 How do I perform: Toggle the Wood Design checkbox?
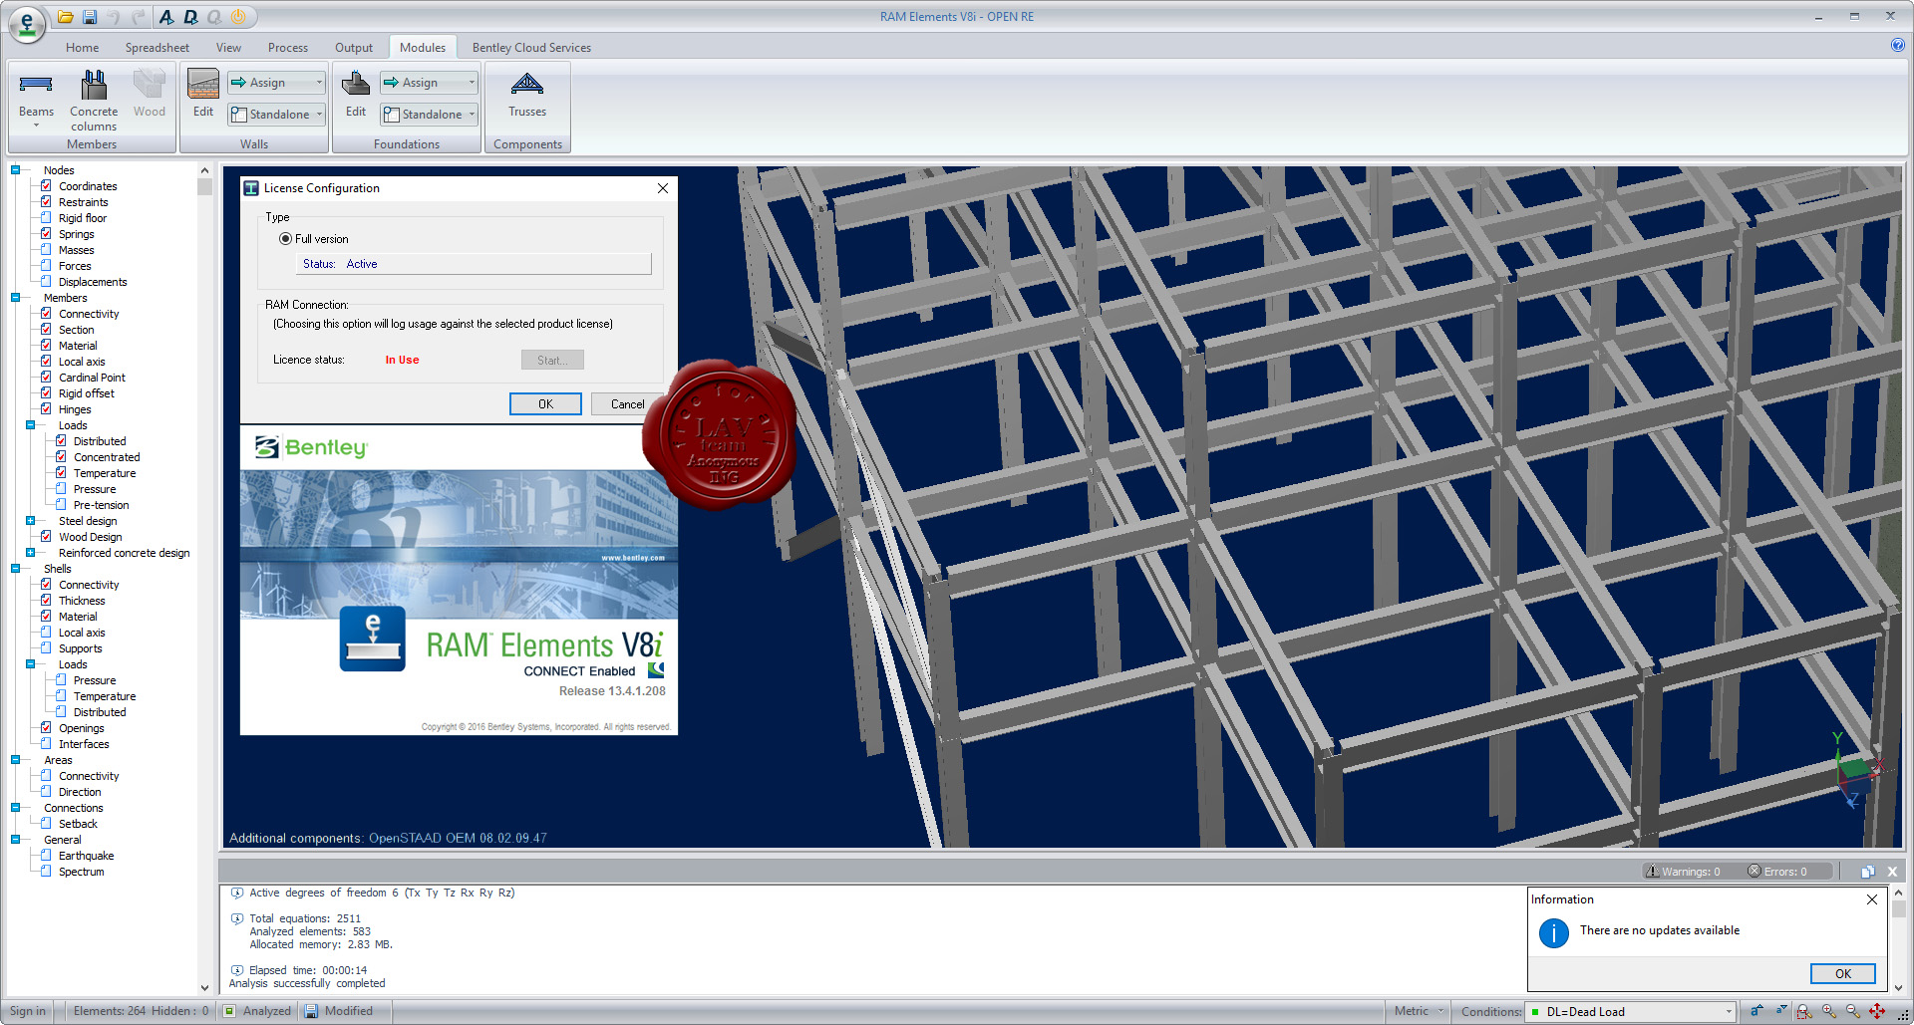(x=46, y=537)
